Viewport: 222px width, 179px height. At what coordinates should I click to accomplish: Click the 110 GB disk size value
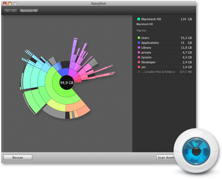(x=186, y=19)
